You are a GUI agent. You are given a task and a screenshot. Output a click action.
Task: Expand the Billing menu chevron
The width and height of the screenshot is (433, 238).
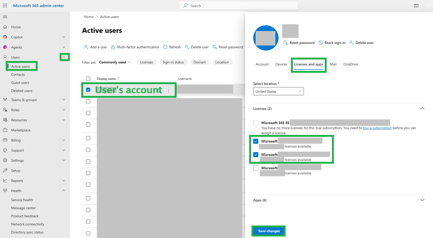(64, 140)
